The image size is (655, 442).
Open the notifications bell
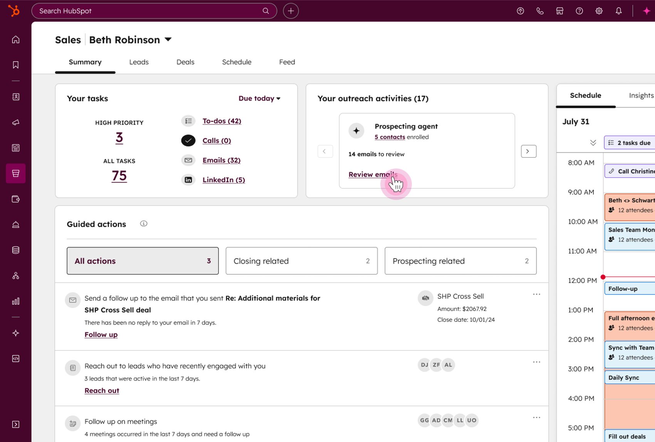point(618,11)
